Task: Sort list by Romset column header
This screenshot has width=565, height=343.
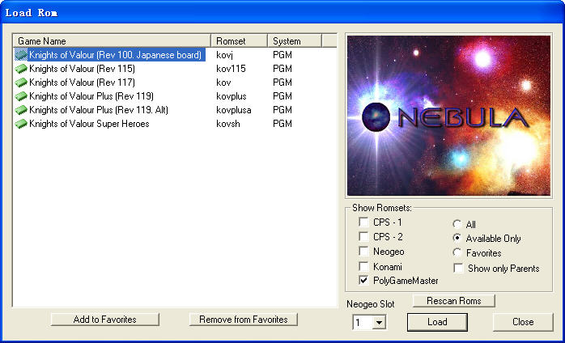Action: point(239,40)
